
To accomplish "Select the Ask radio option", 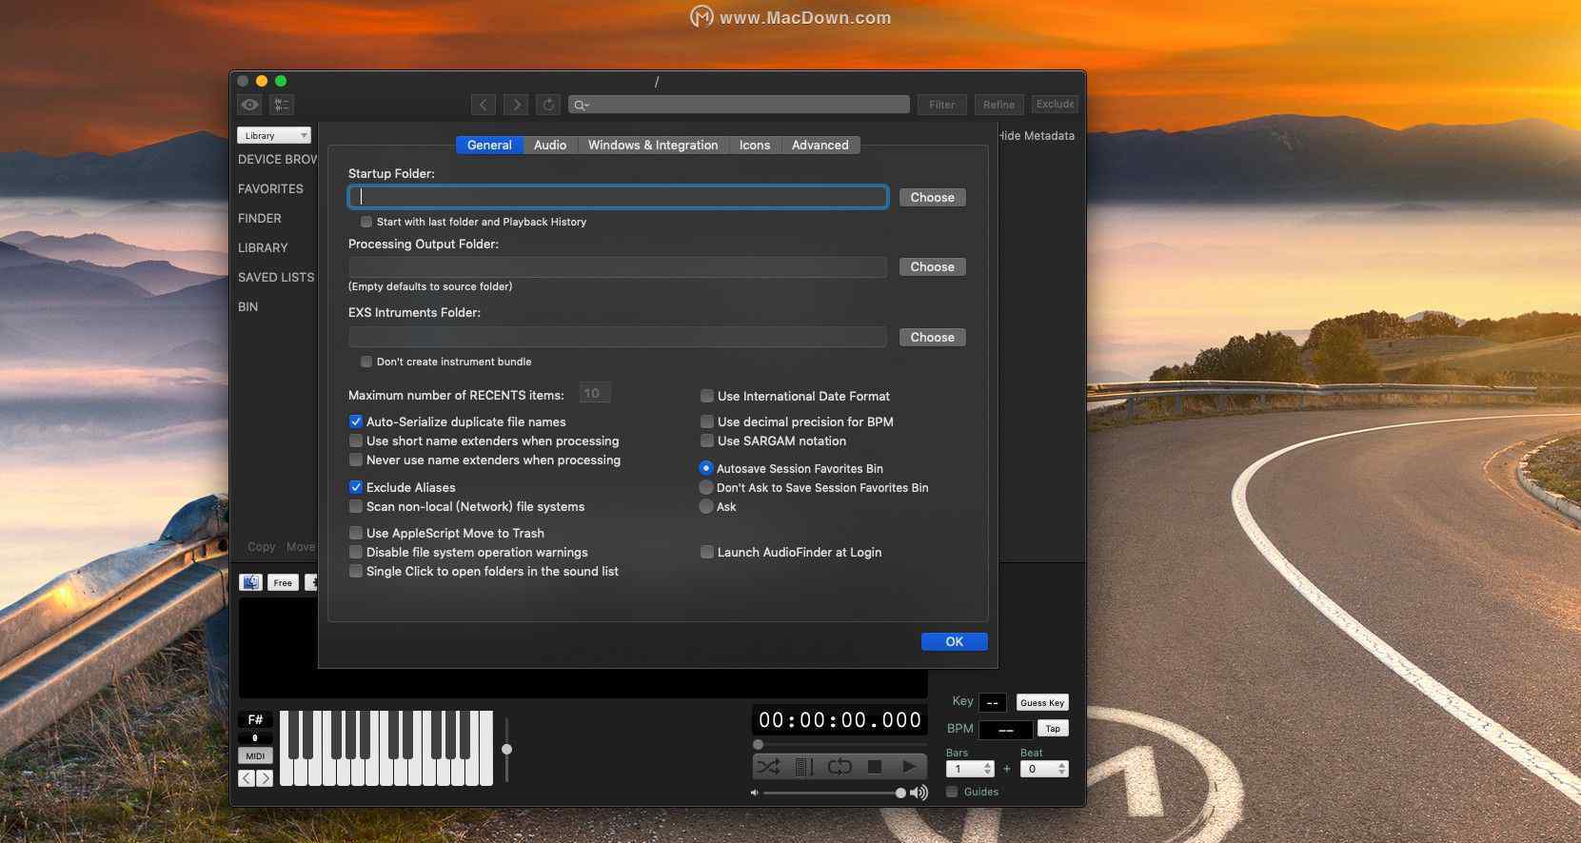I will pos(706,506).
